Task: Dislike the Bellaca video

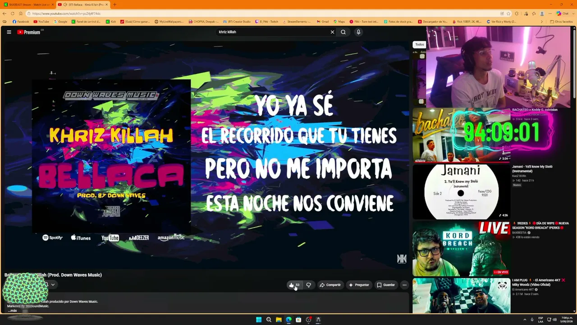Action: point(309,285)
